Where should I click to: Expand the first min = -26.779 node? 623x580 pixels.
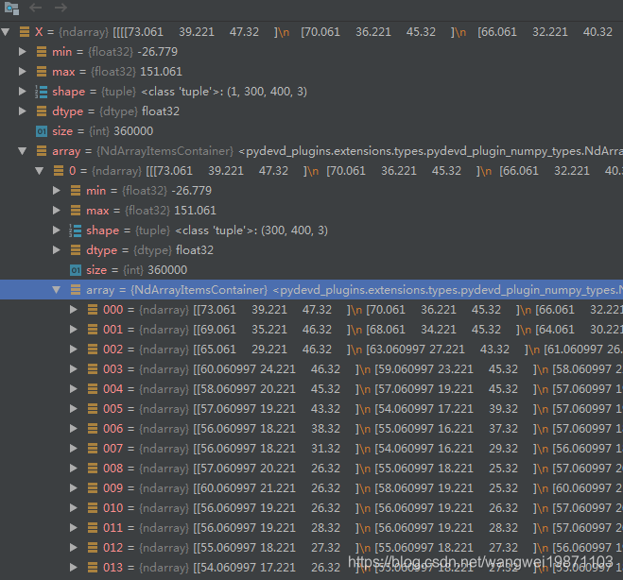click(x=23, y=52)
